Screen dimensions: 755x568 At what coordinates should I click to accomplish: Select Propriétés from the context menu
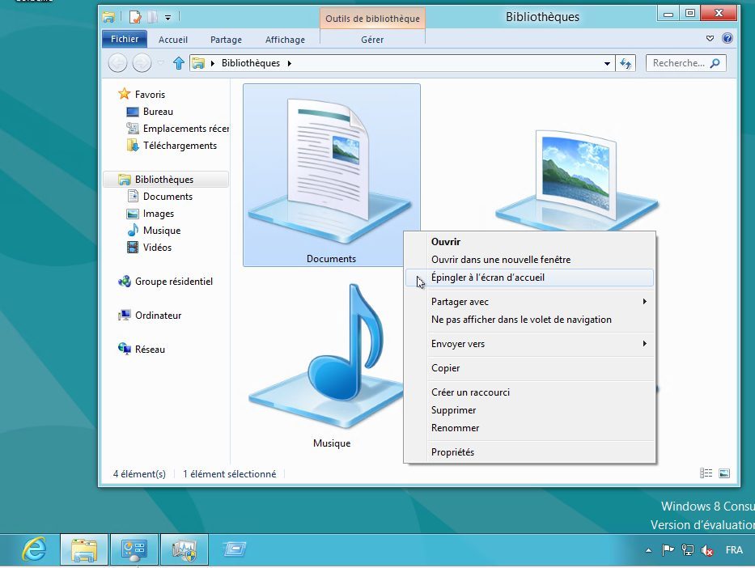[452, 452]
